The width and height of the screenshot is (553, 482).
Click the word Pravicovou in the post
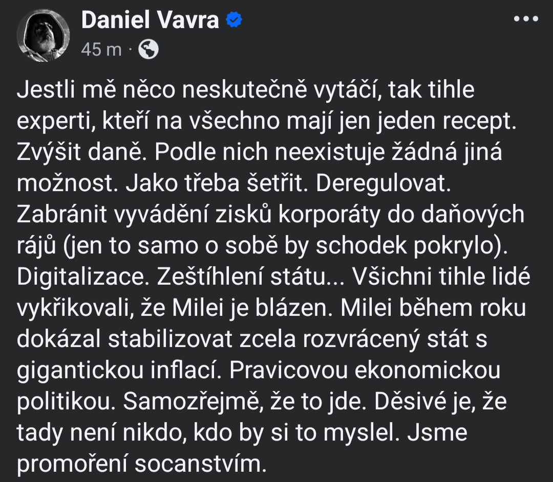click(288, 371)
